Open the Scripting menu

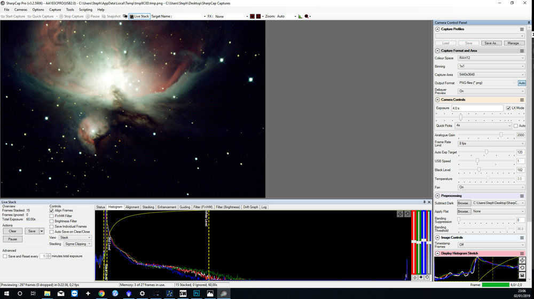85,10
